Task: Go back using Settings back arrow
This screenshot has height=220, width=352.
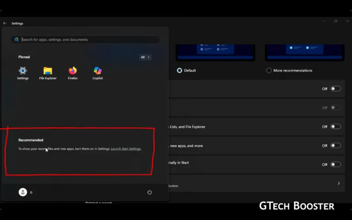Action: click(x=5, y=23)
